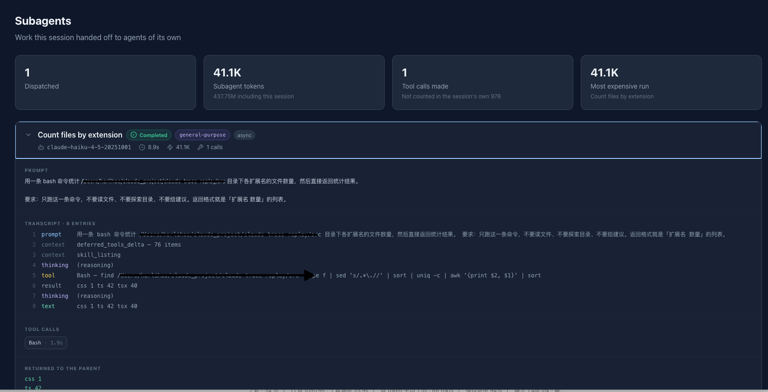The height and width of the screenshot is (392, 768).
Task: Click the async badge
Action: coord(245,135)
